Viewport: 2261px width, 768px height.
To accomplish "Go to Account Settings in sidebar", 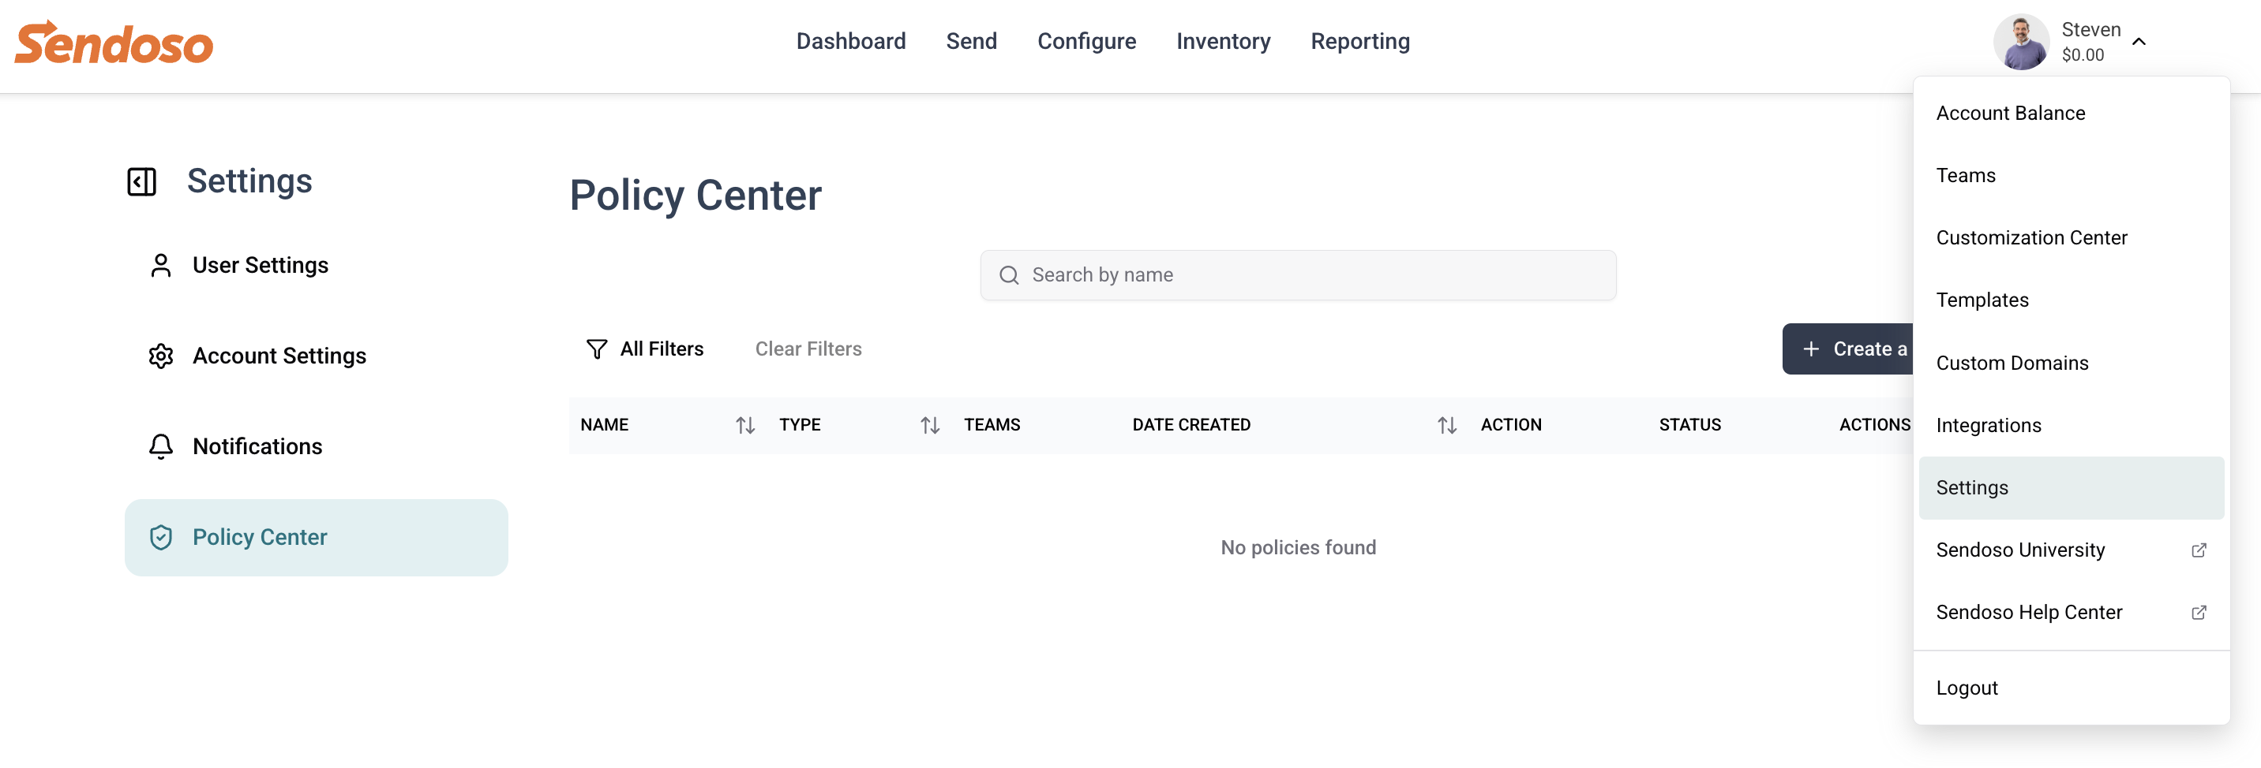I will pos(316,356).
